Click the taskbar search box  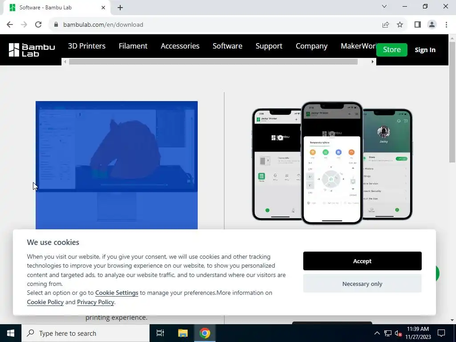point(85,333)
